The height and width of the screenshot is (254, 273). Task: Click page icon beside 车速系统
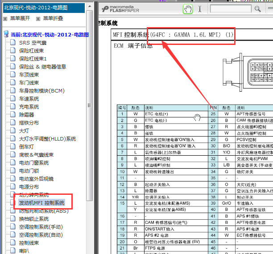[x=12, y=98]
